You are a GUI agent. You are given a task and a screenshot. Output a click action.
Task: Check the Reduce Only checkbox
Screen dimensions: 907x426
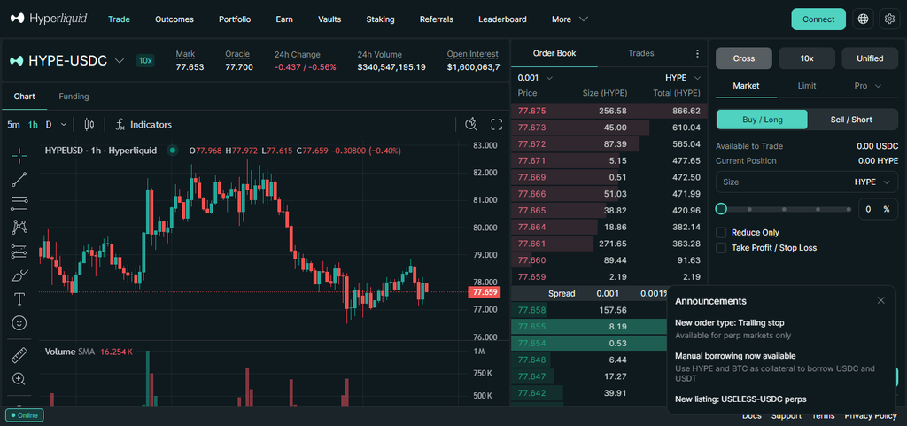tap(721, 232)
